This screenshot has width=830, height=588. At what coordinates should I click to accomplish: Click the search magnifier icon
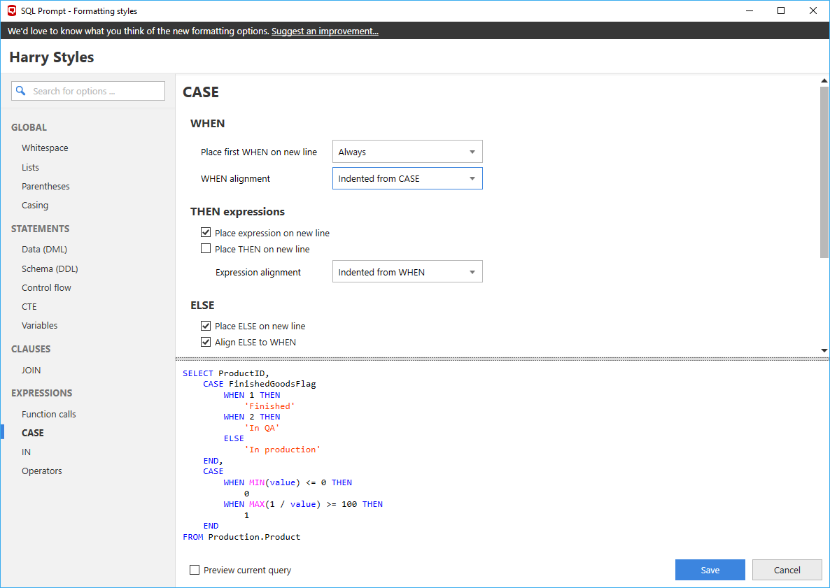click(20, 91)
